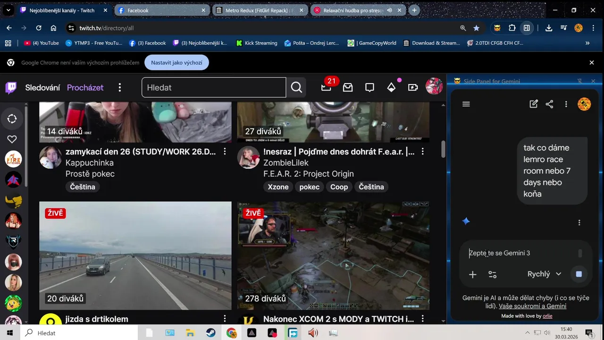This screenshot has height=340, width=604.
Task: Open the orlie link in Gemini panel
Action: (x=547, y=316)
